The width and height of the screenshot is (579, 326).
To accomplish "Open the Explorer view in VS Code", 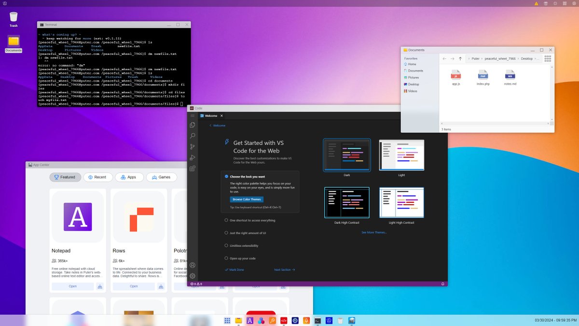I will point(193,125).
